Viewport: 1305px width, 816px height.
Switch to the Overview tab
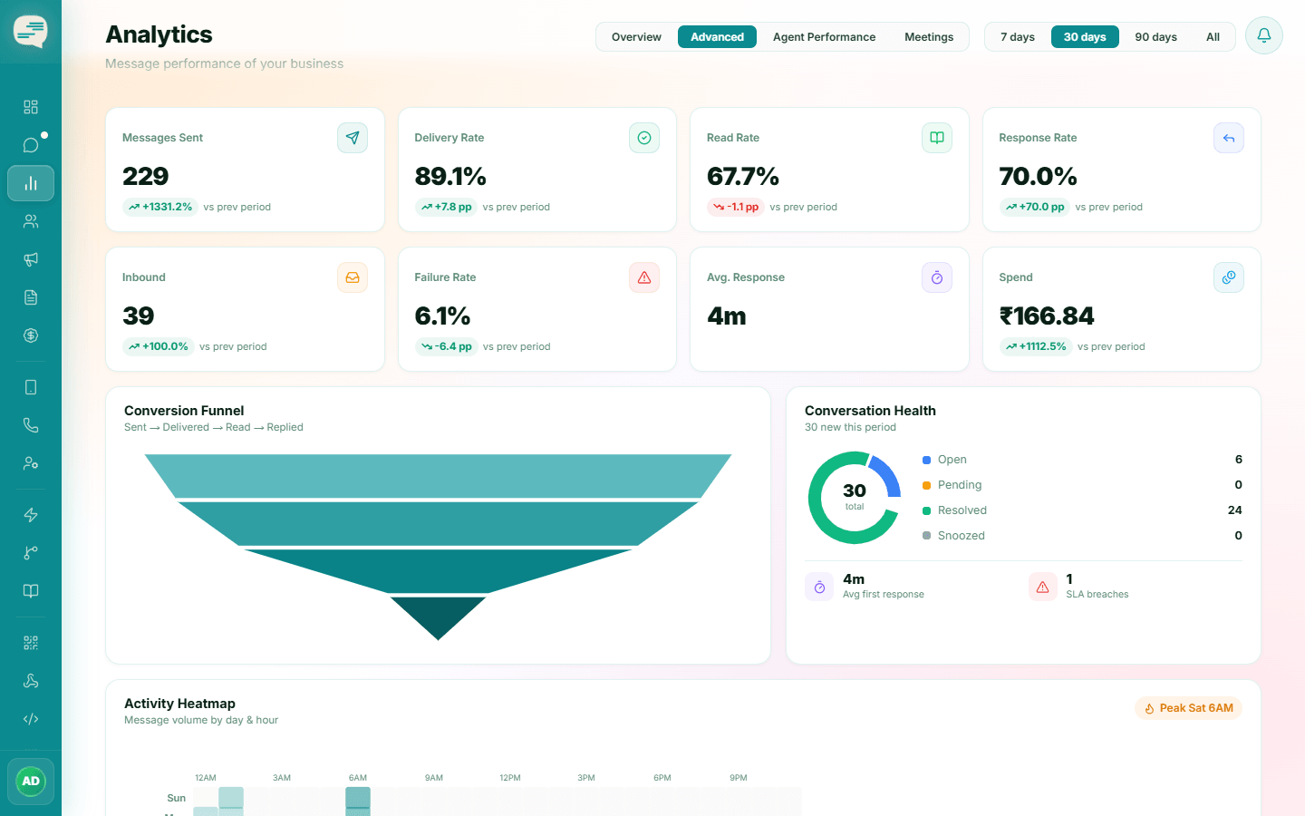(636, 37)
